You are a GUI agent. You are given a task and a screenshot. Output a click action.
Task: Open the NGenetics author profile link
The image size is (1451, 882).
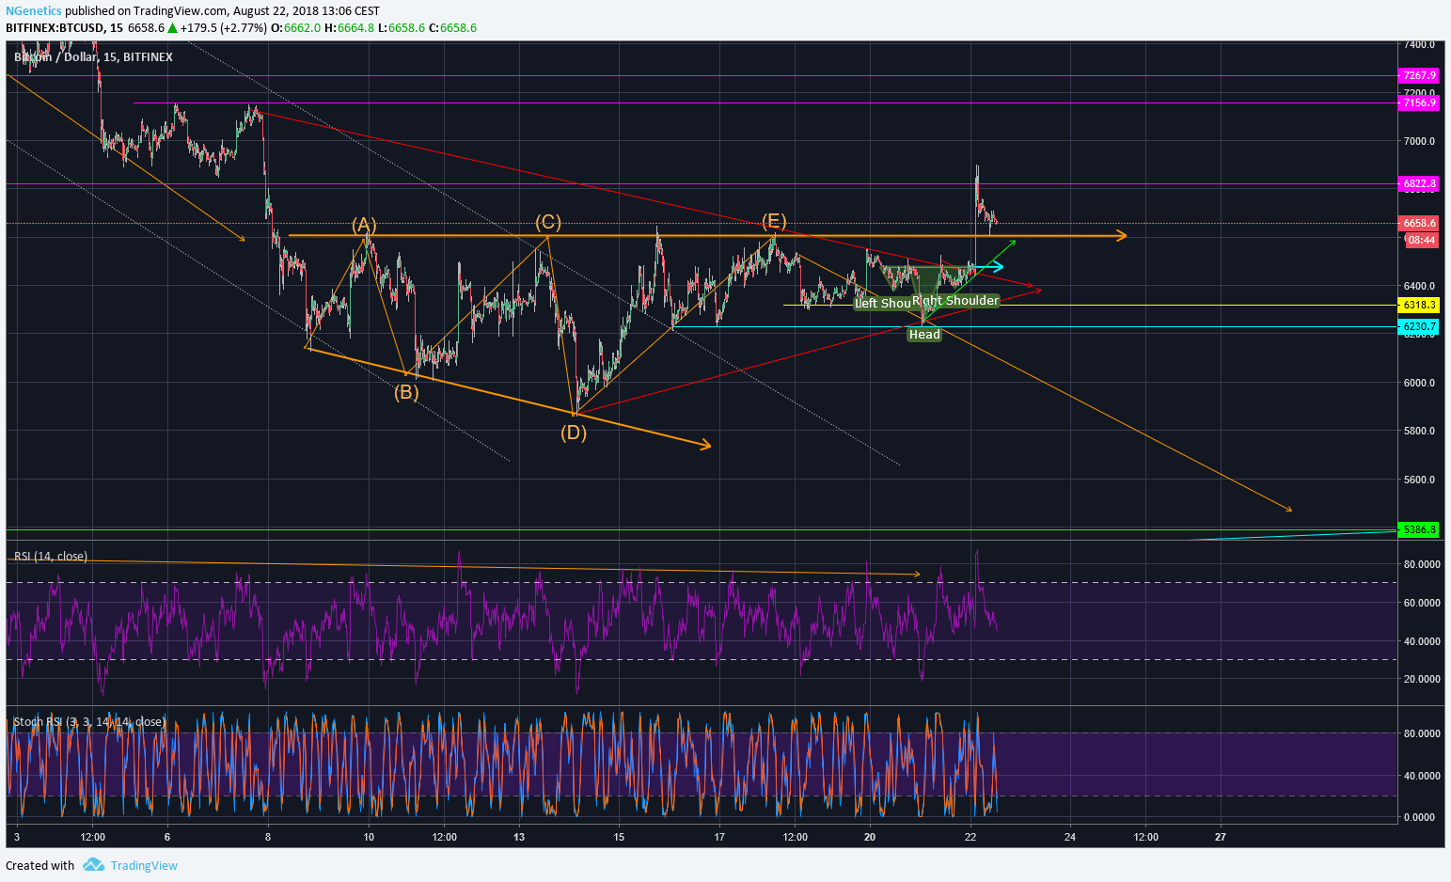(x=34, y=11)
